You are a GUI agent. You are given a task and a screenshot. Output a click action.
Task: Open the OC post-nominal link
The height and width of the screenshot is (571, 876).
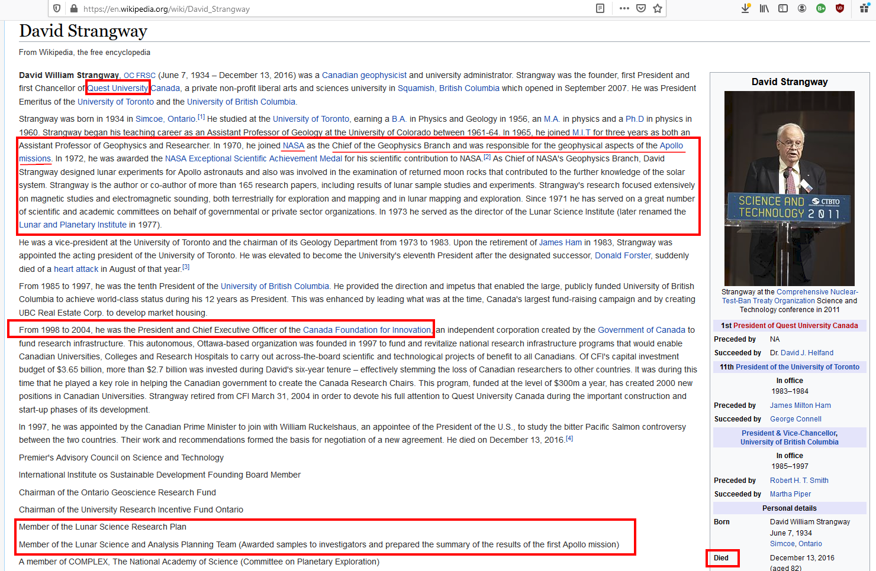point(129,76)
